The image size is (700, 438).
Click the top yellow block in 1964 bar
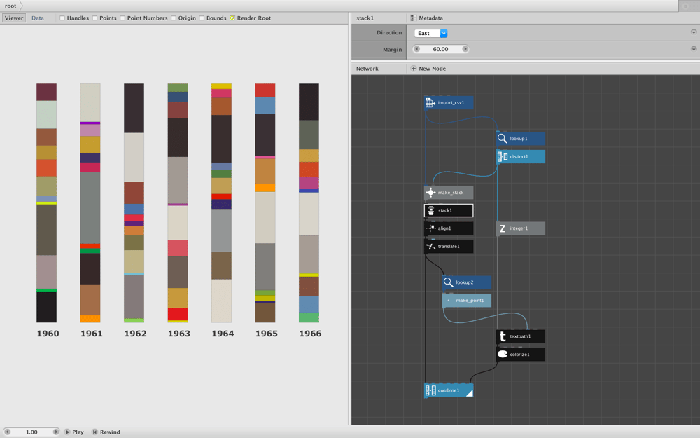pyautogui.click(x=221, y=86)
